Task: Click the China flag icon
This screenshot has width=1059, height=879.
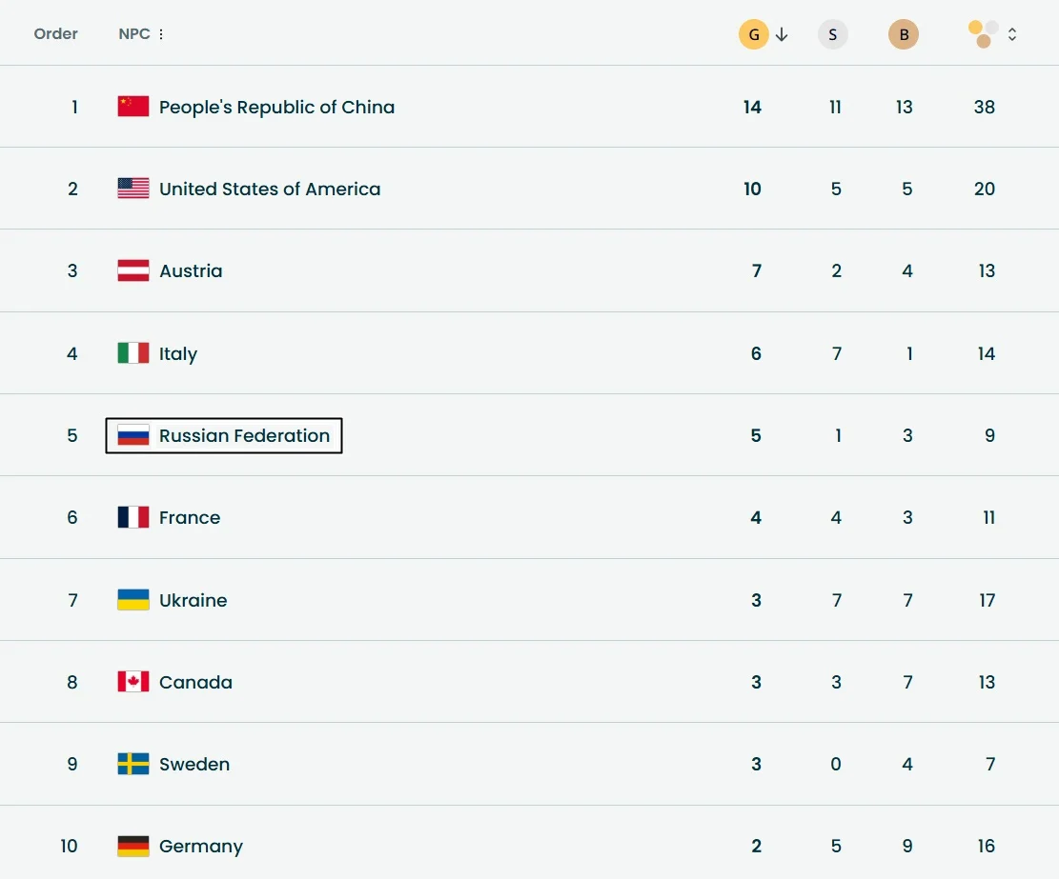Action: [x=133, y=107]
